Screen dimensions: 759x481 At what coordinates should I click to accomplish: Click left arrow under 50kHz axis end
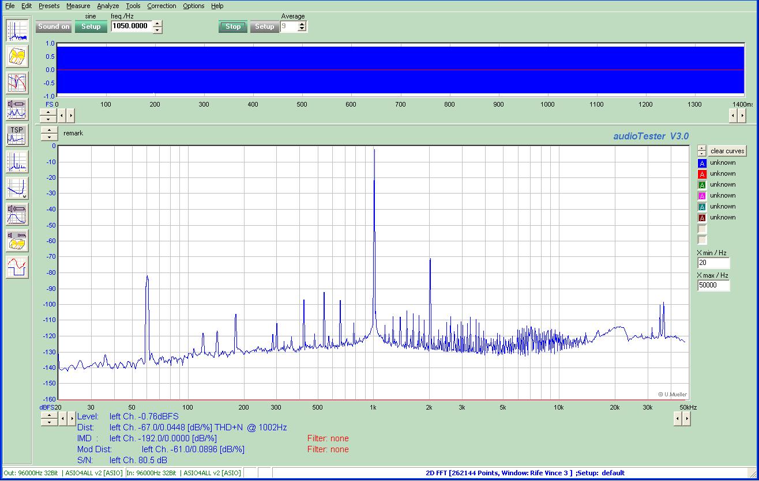(x=678, y=419)
